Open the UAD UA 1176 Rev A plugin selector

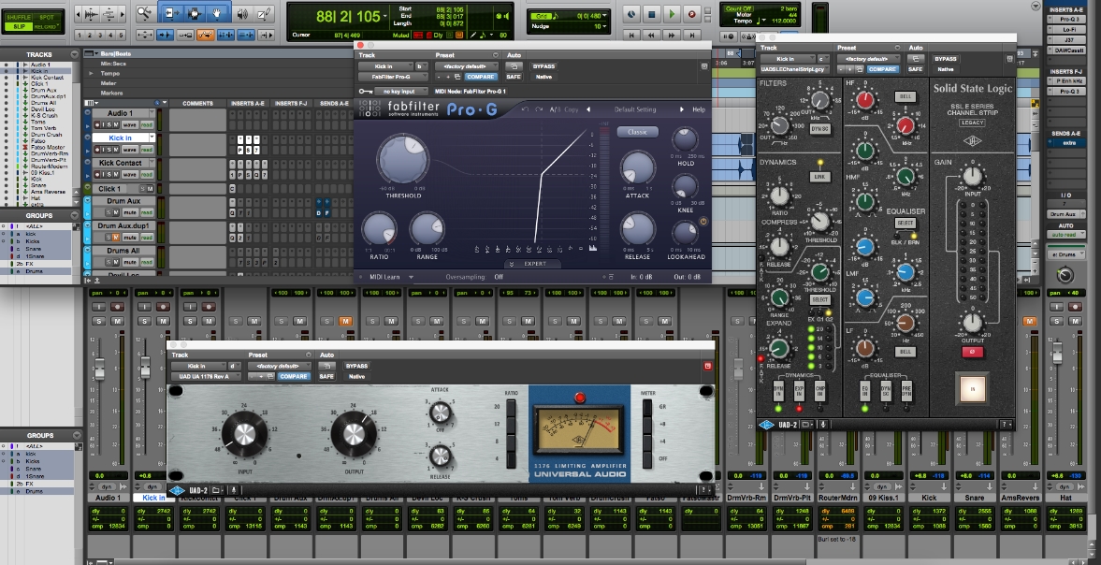point(205,376)
